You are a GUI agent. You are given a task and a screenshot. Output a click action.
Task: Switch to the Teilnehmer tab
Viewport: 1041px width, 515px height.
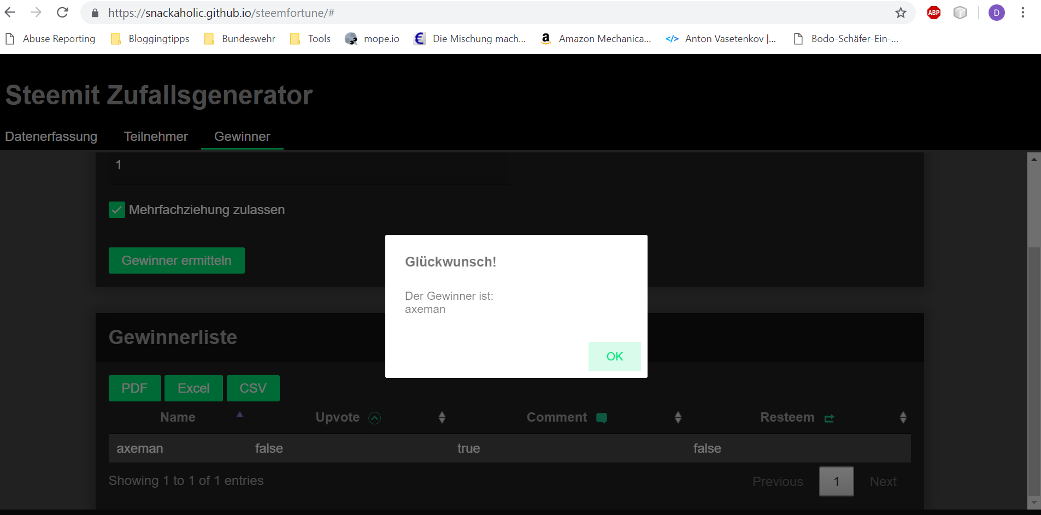coord(156,137)
